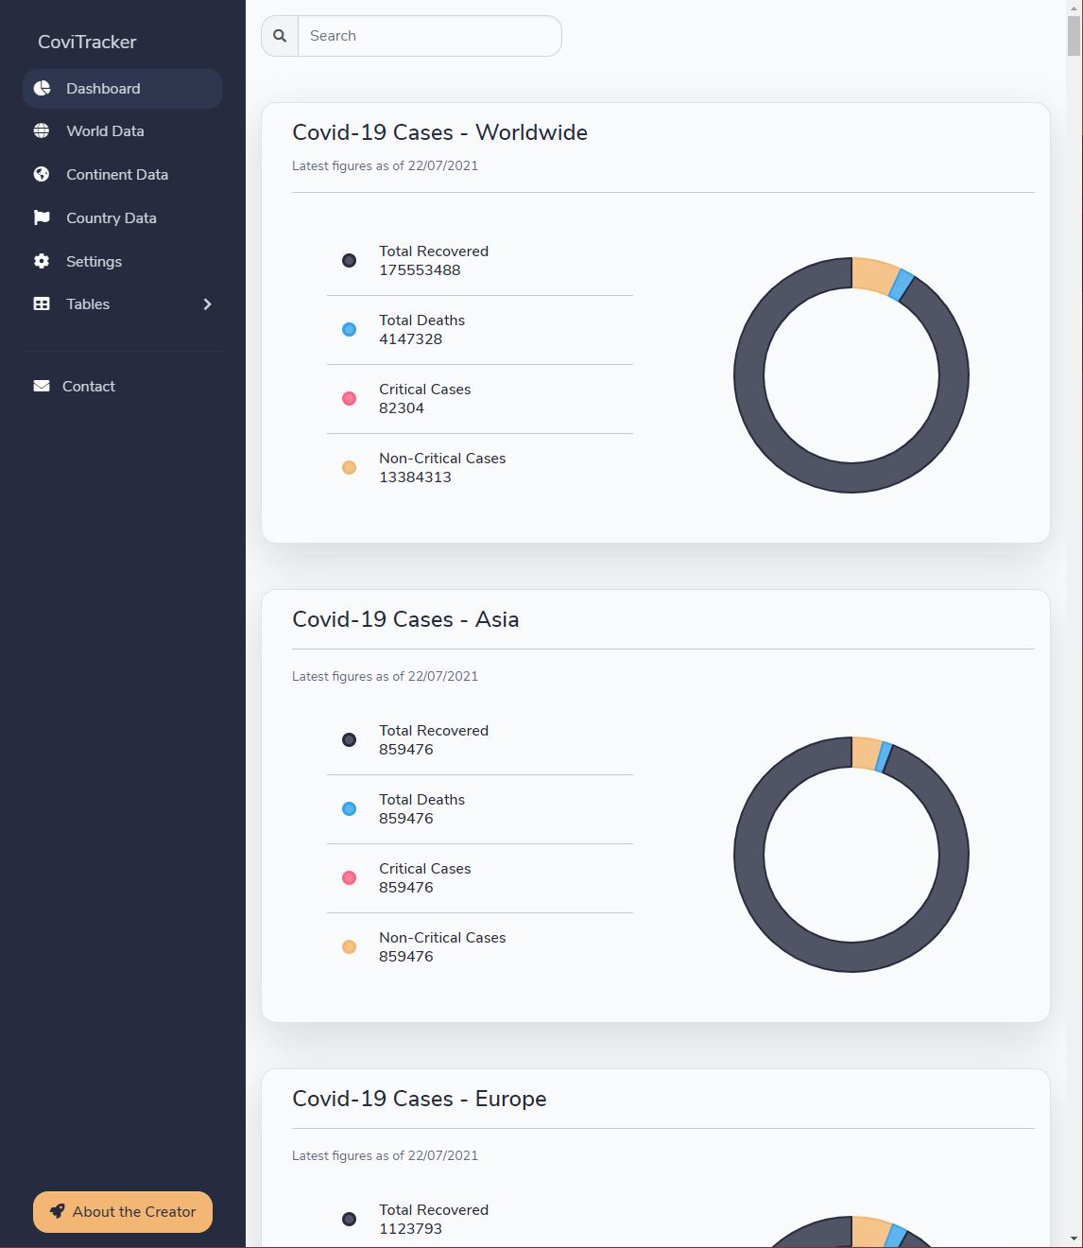Click Asia 'Latest figures as of 22/07/2021' text
This screenshot has width=1083, height=1248.
(385, 676)
